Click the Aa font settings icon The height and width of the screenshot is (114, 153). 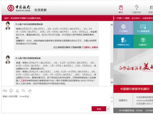(x=5, y=91)
